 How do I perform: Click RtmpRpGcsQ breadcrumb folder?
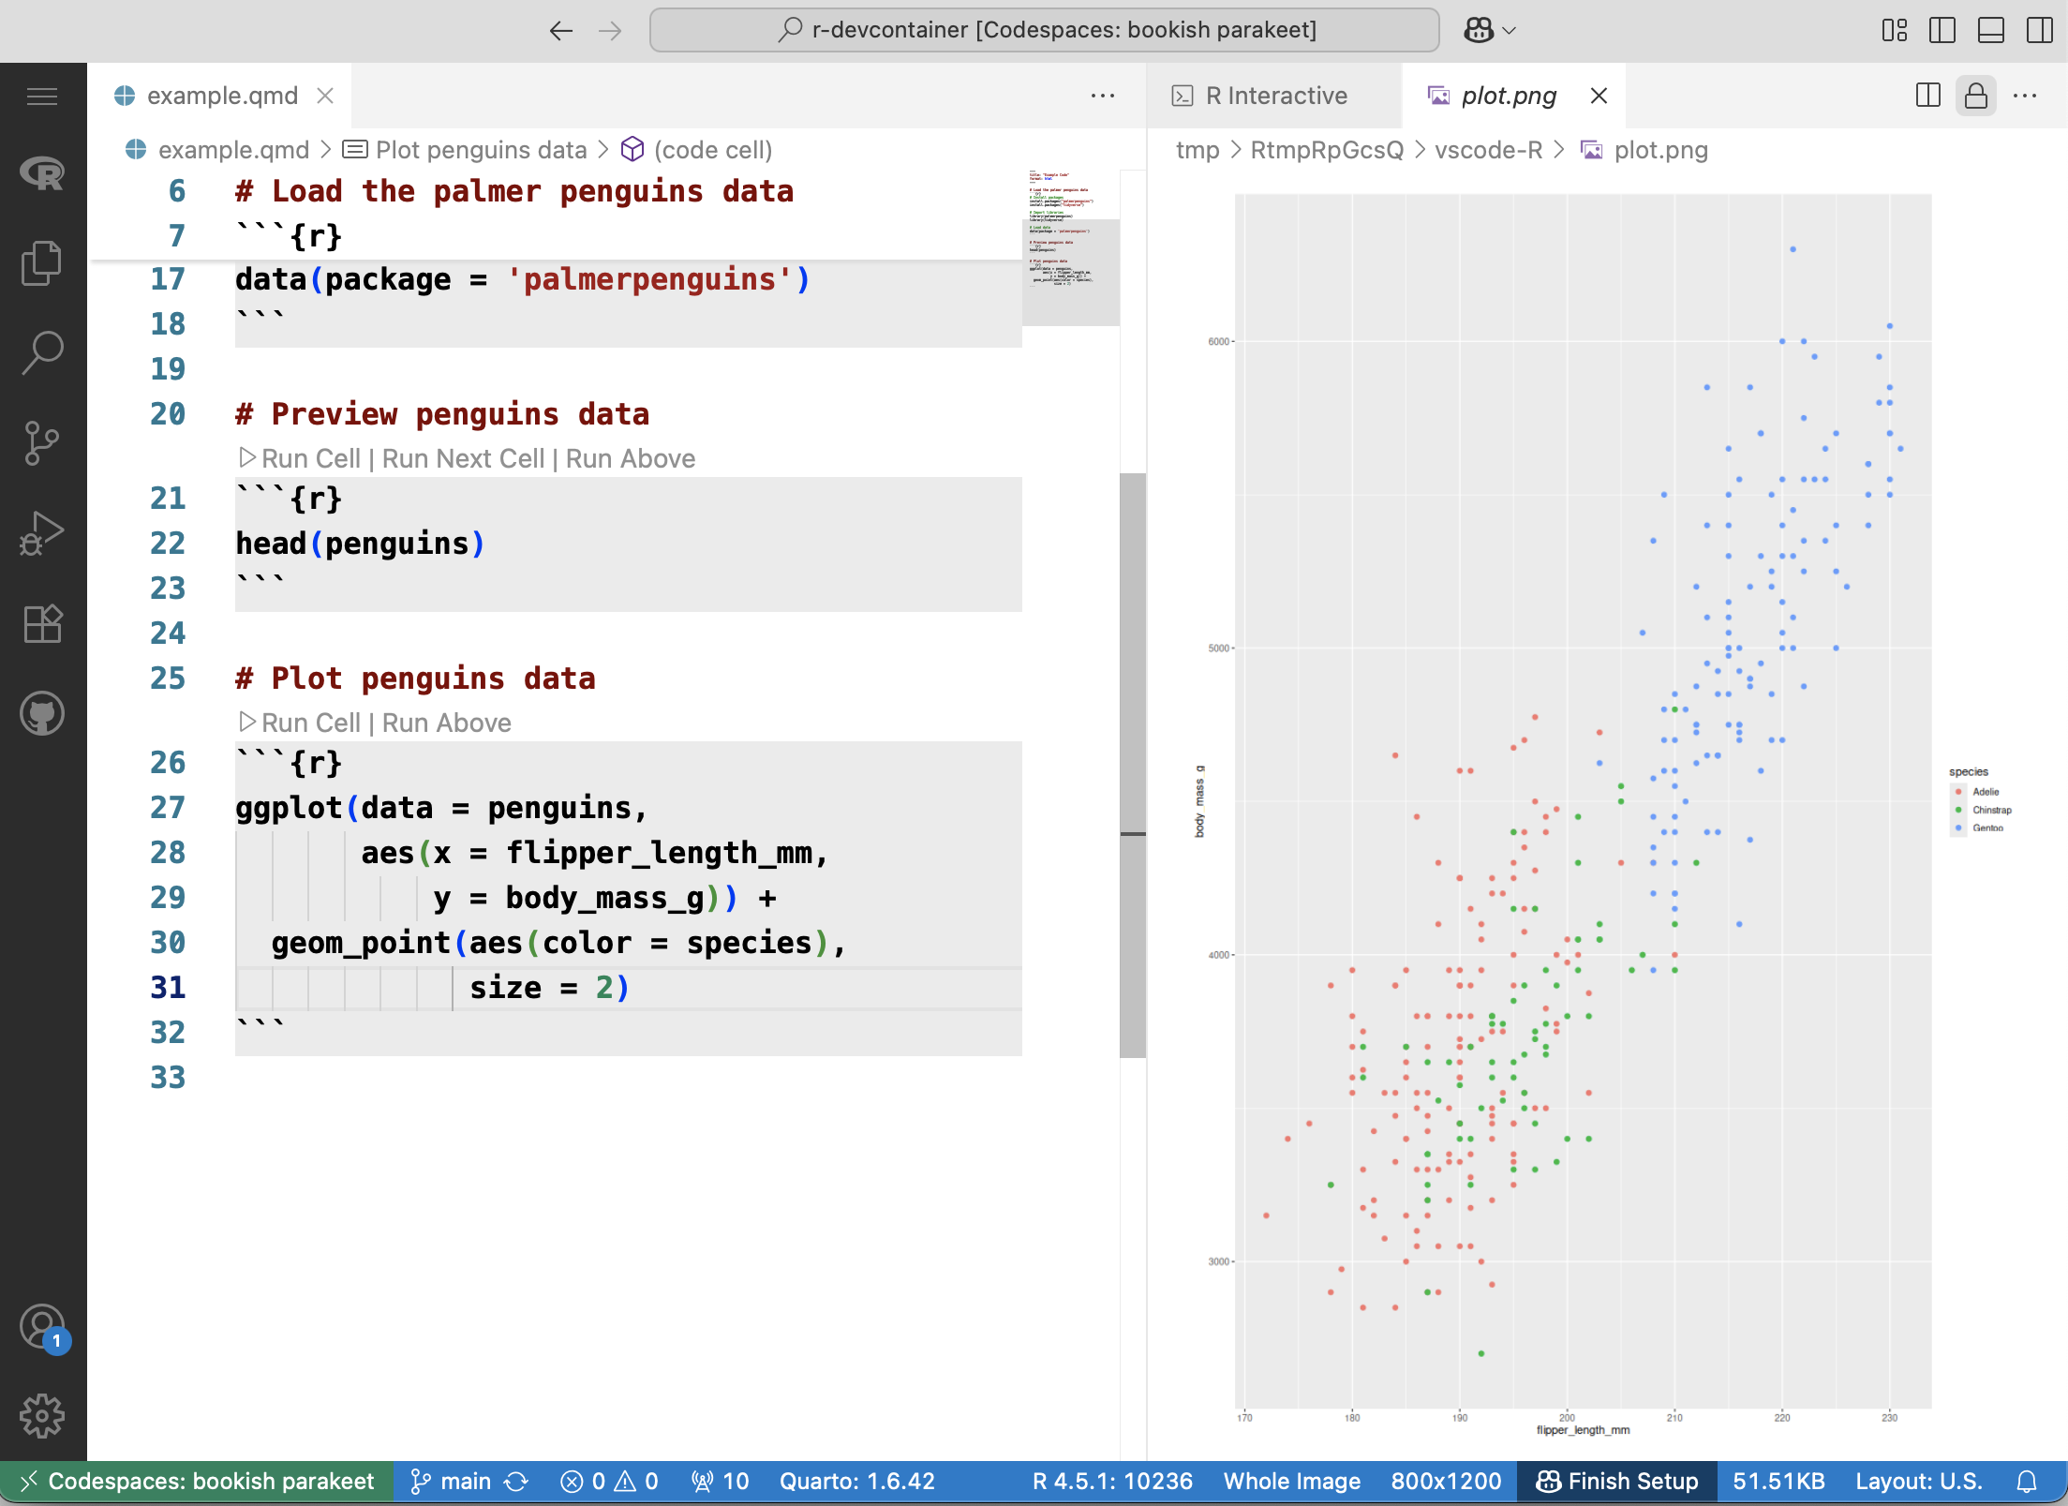[1327, 150]
